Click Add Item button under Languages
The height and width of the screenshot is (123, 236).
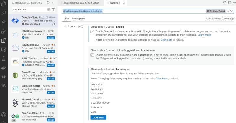pos(98,117)
